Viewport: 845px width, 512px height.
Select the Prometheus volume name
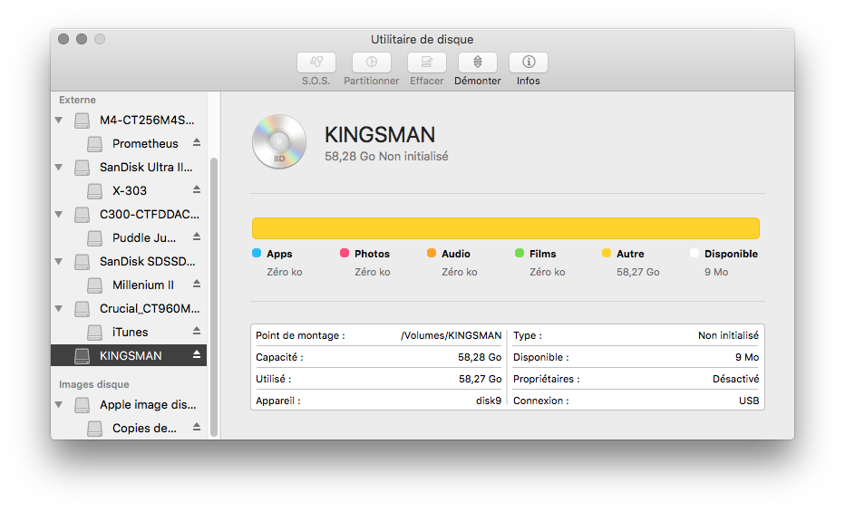coord(145,144)
